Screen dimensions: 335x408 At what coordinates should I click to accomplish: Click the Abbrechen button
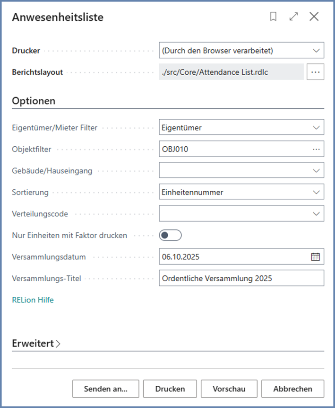tap(293, 389)
